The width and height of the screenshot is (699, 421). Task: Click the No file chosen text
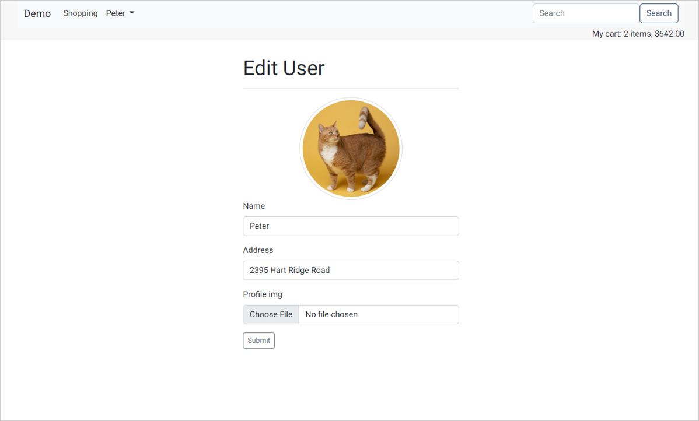point(331,314)
